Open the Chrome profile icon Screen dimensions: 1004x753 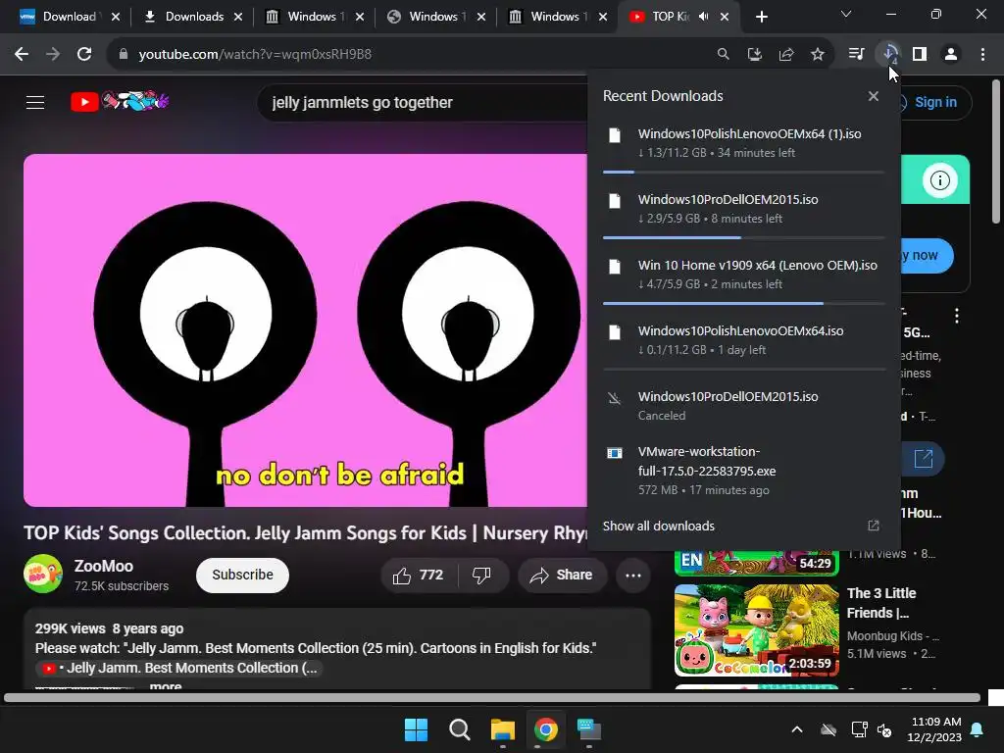(951, 55)
